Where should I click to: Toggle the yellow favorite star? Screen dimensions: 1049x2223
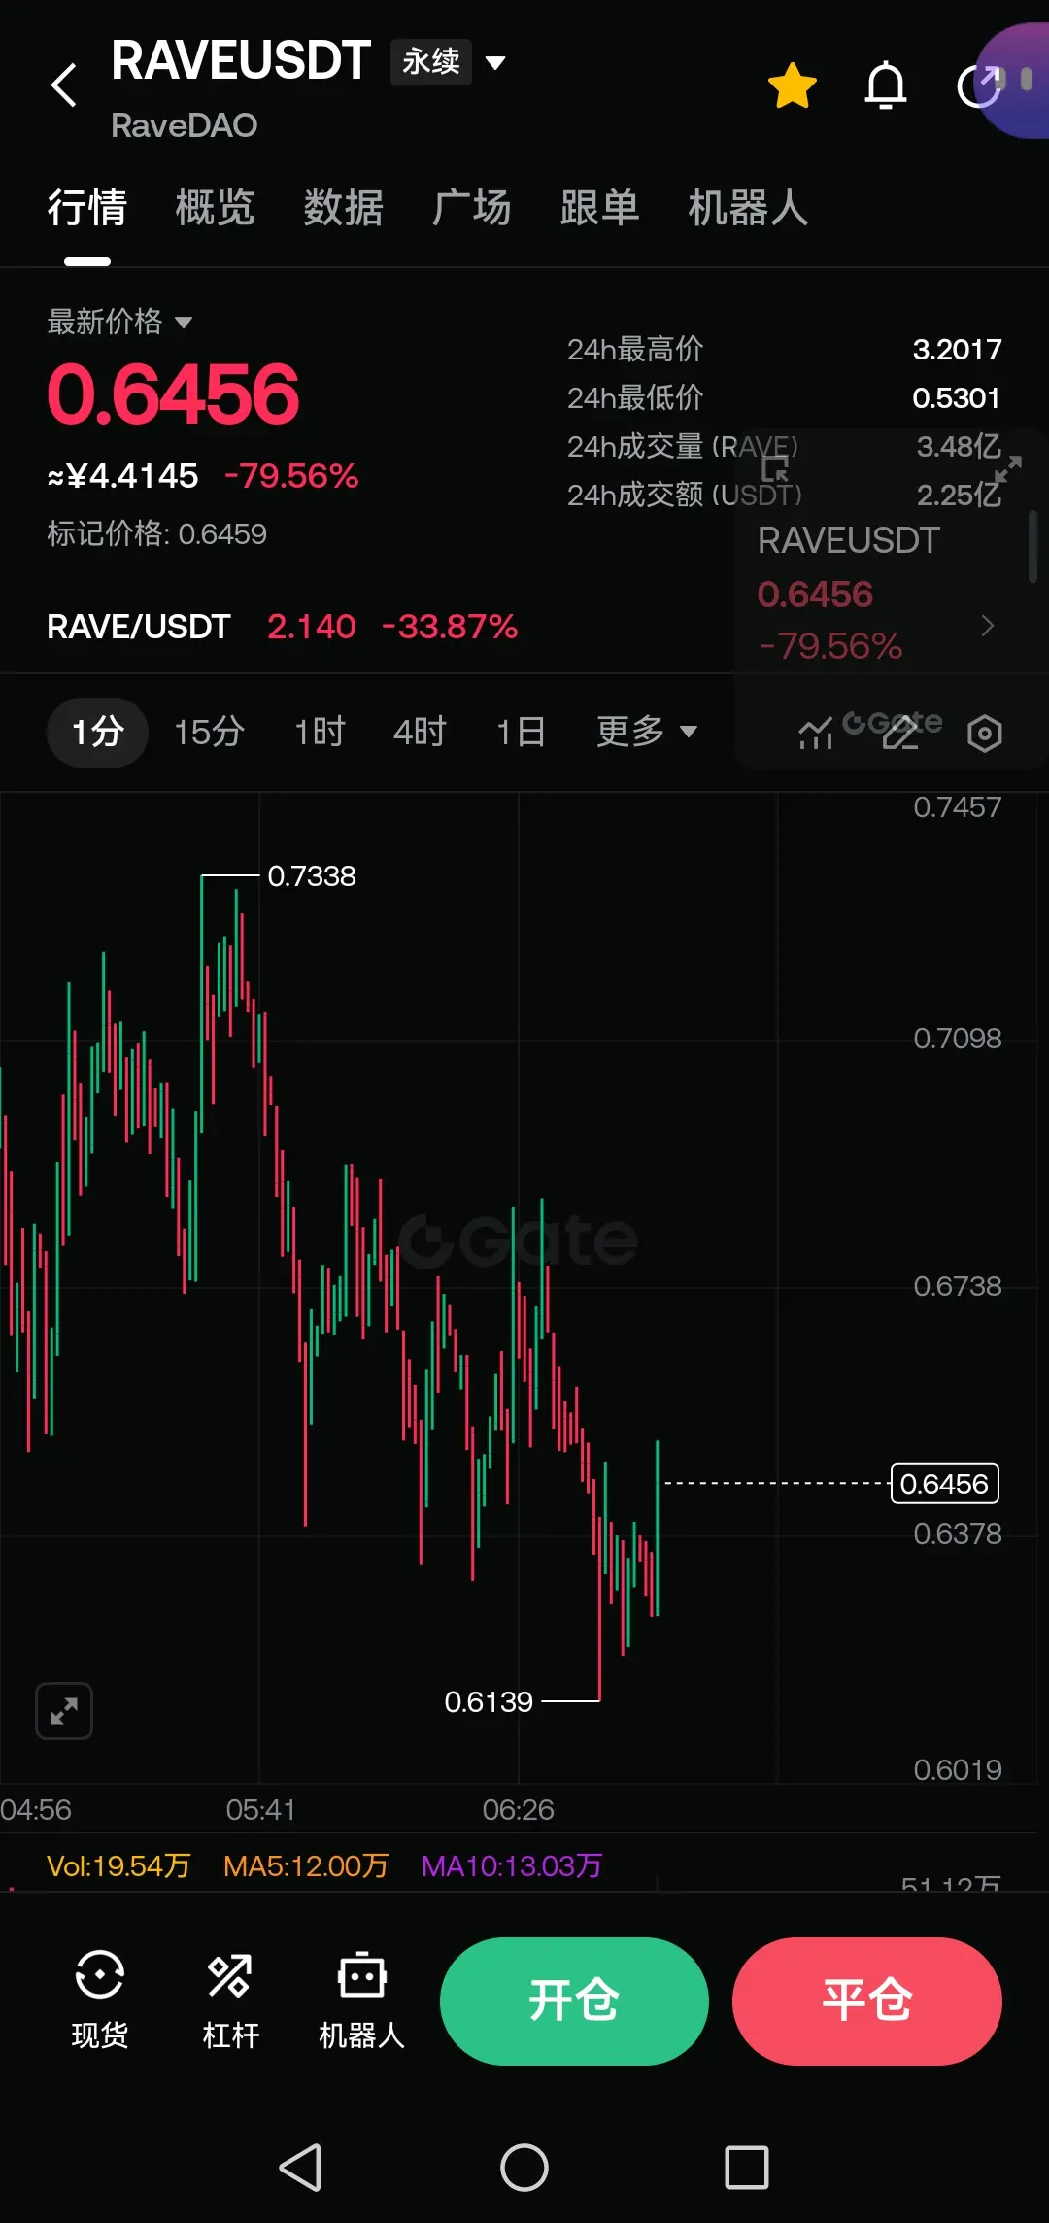793,85
